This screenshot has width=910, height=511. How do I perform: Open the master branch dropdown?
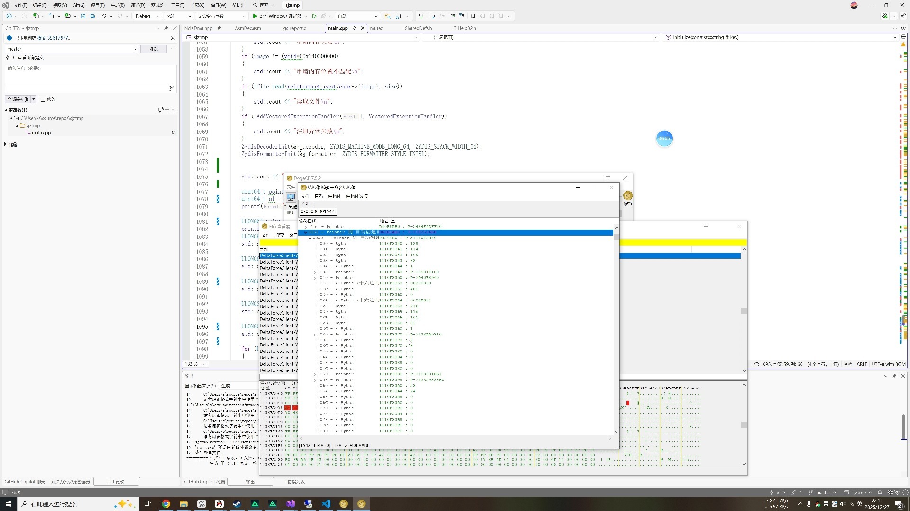point(135,49)
